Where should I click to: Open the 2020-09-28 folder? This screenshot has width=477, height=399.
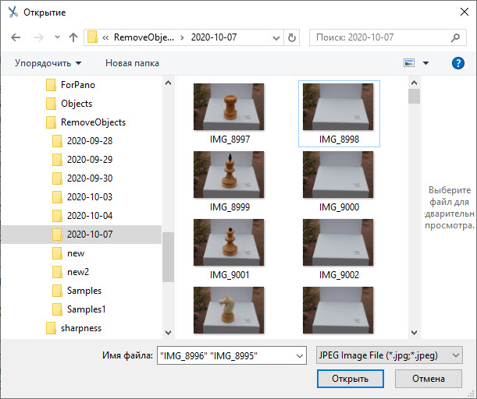[x=90, y=141]
